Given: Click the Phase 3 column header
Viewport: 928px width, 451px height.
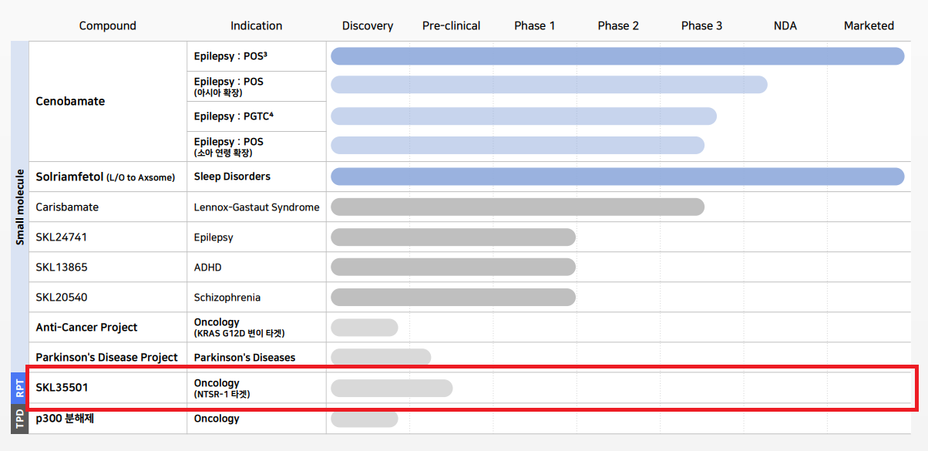Looking at the screenshot, I should (701, 25).
